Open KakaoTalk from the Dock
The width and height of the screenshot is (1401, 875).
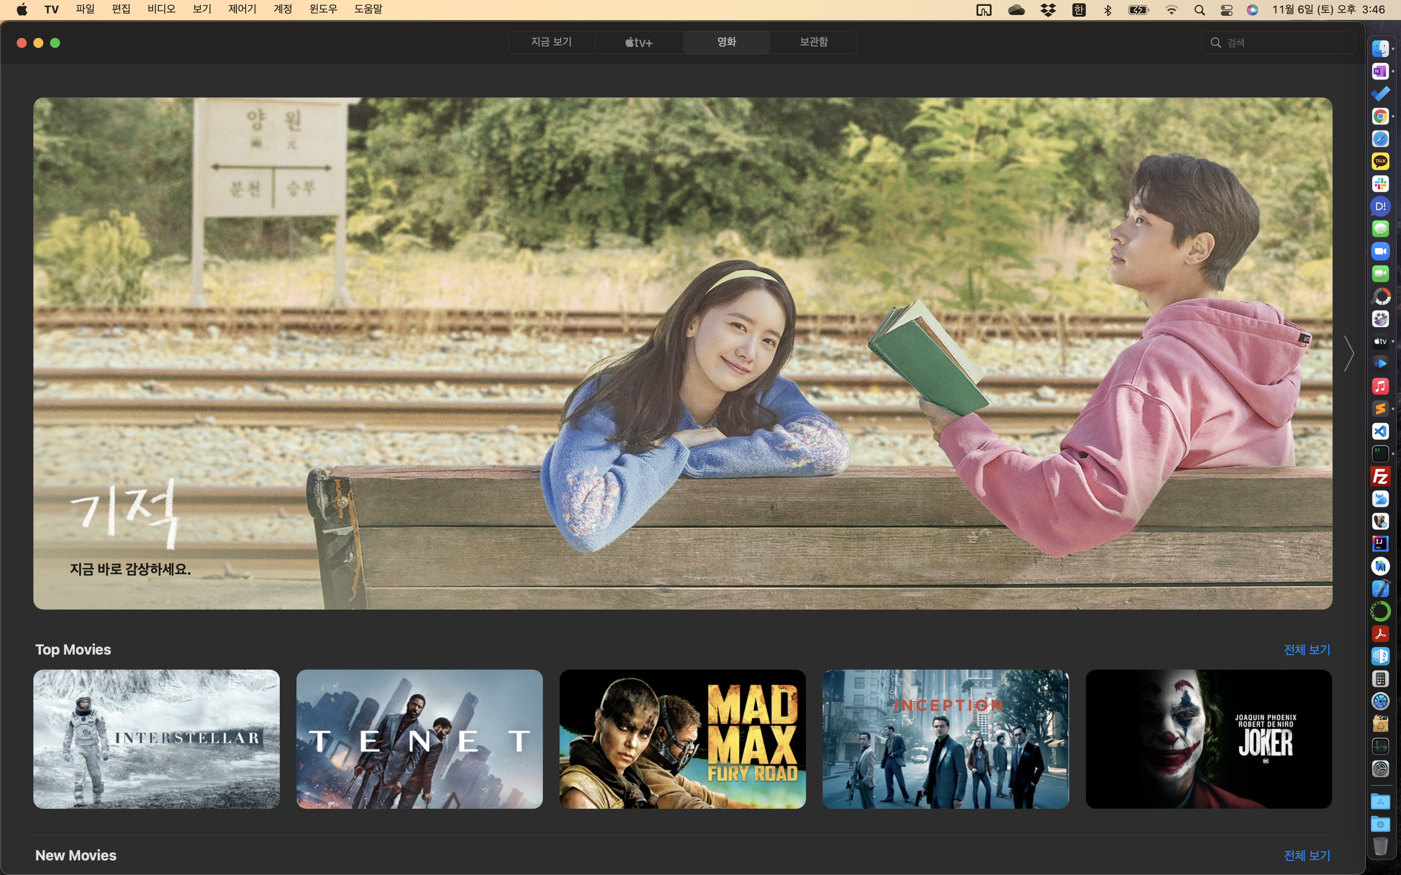(1380, 161)
